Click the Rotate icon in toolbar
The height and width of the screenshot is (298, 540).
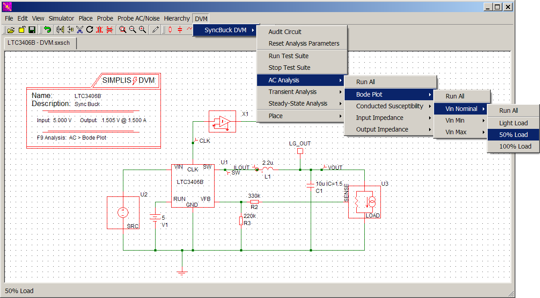pos(89,30)
